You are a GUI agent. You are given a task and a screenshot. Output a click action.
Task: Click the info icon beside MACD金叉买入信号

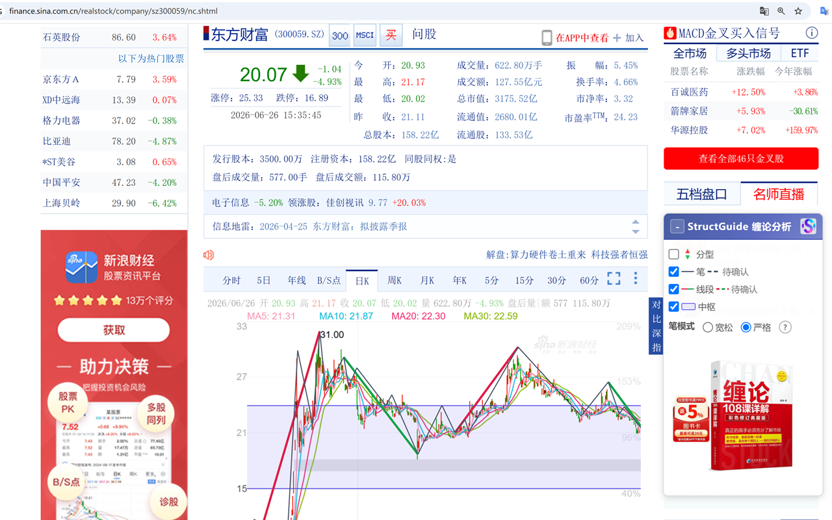(811, 33)
